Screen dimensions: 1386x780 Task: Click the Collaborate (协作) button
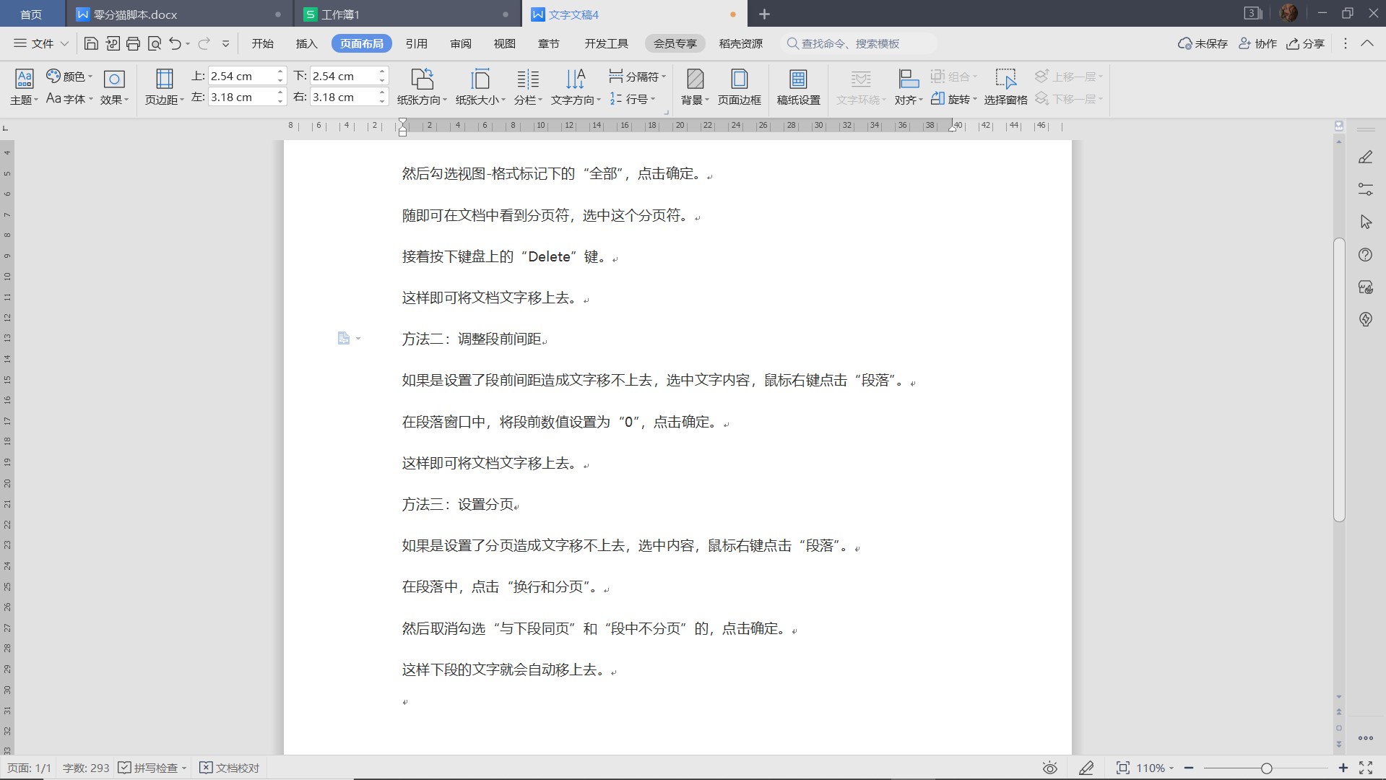point(1257,43)
